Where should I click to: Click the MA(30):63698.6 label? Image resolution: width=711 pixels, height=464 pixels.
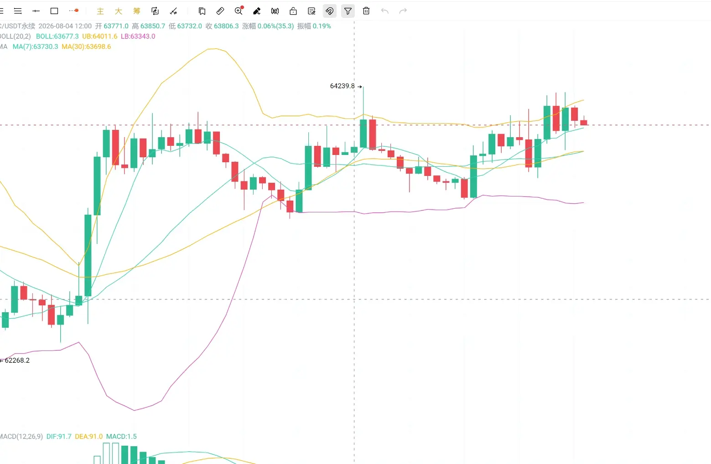coord(86,46)
